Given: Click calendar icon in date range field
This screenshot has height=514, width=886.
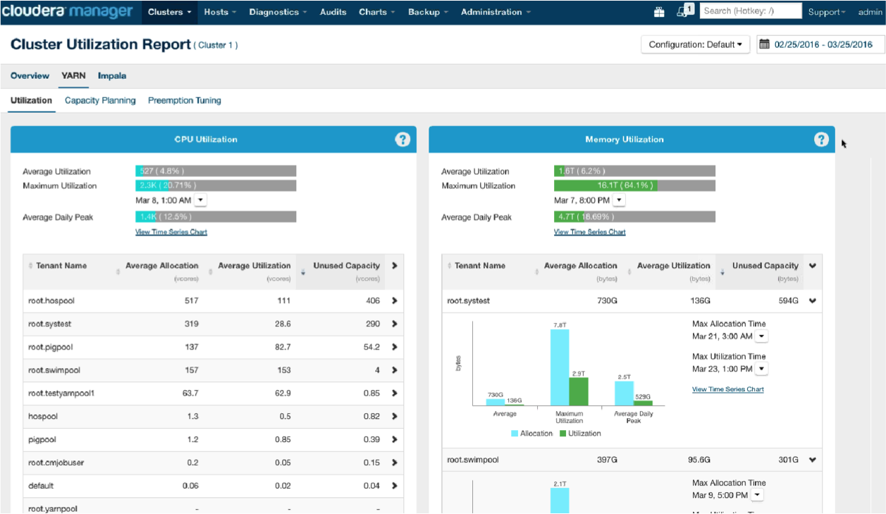Looking at the screenshot, I should click(764, 44).
